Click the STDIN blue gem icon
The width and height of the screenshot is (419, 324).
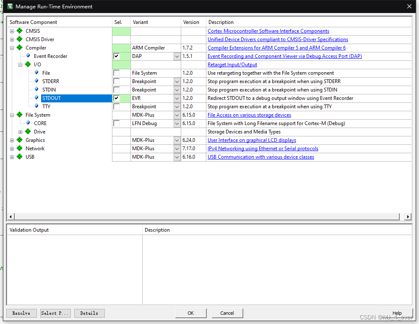click(36, 89)
